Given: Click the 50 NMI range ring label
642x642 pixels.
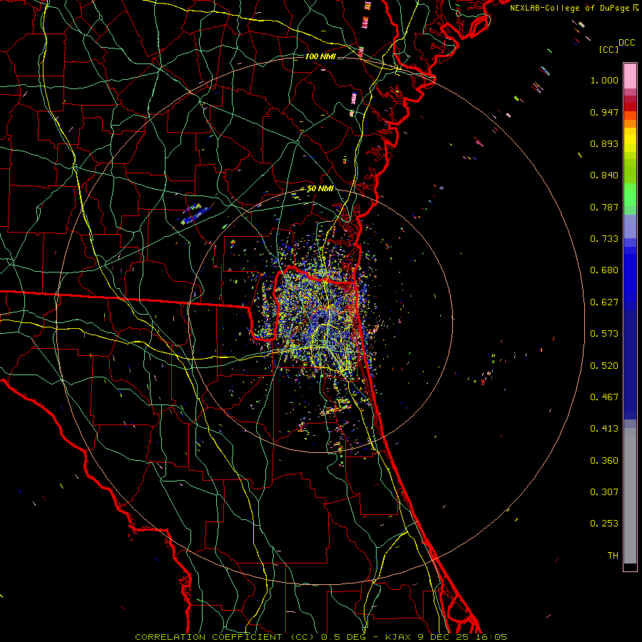Looking at the screenshot, I should (x=320, y=189).
